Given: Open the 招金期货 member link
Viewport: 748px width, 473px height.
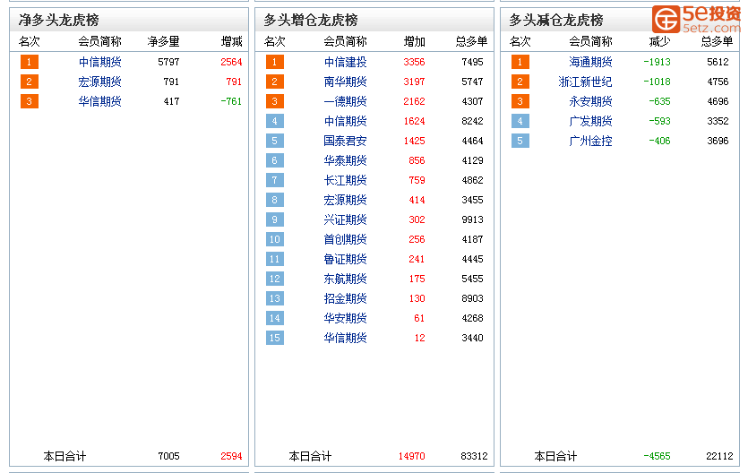Looking at the screenshot, I should click(x=345, y=298).
